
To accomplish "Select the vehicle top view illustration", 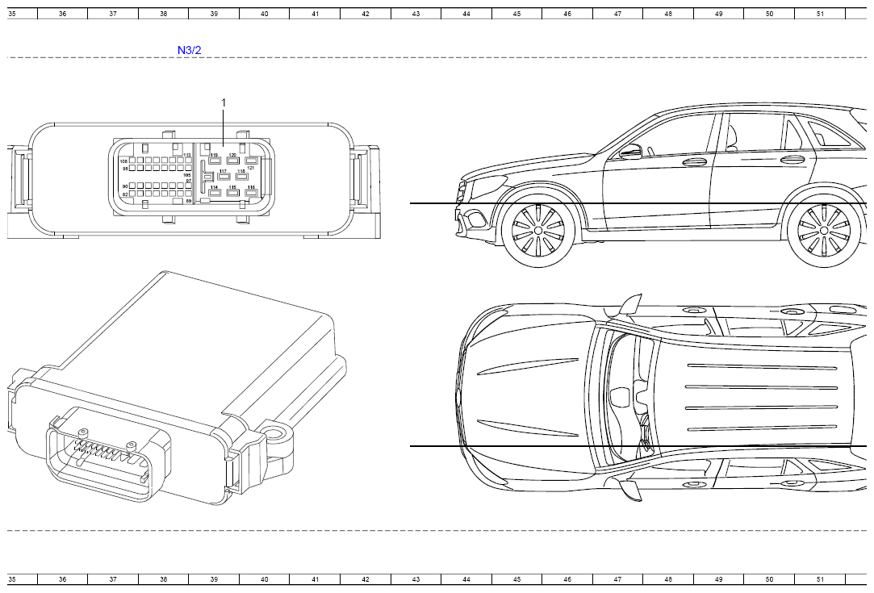I will [x=662, y=398].
